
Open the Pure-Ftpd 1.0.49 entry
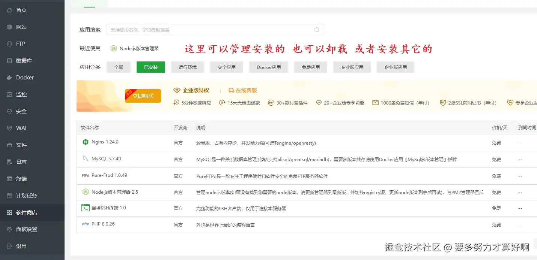[109, 175]
